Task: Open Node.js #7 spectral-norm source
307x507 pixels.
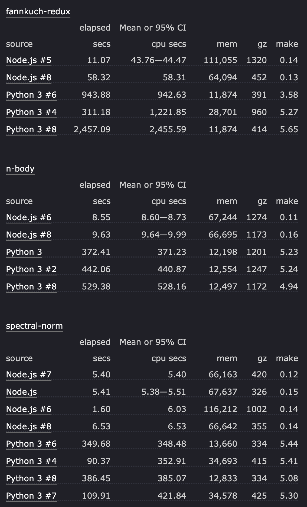Action: [29, 375]
